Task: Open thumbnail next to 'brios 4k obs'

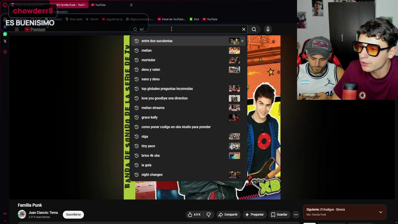Action: point(234,156)
